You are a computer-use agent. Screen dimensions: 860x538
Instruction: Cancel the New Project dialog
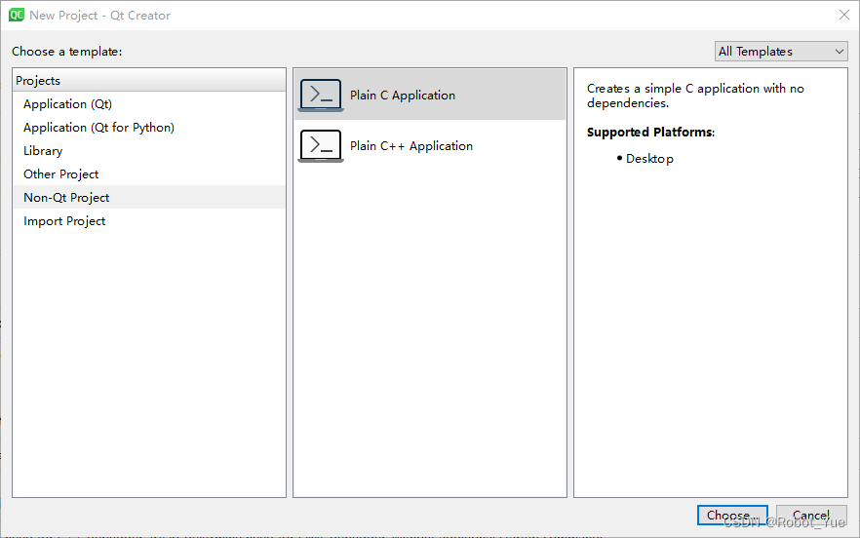811,515
